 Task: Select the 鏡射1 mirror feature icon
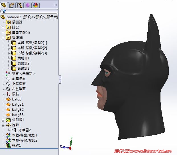click(x=8, y=146)
